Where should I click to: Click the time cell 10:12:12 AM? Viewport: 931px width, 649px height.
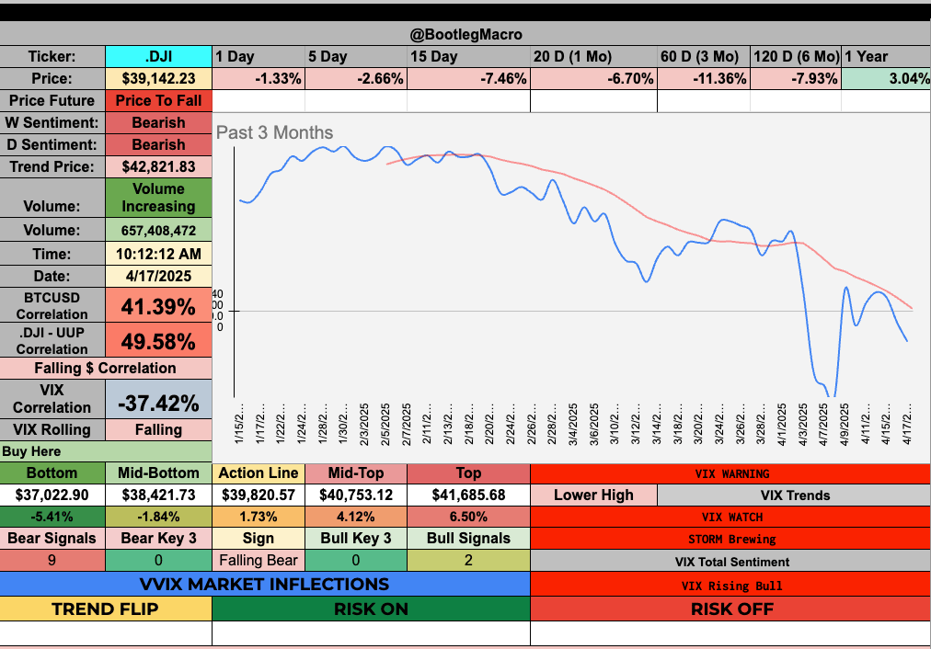158,254
